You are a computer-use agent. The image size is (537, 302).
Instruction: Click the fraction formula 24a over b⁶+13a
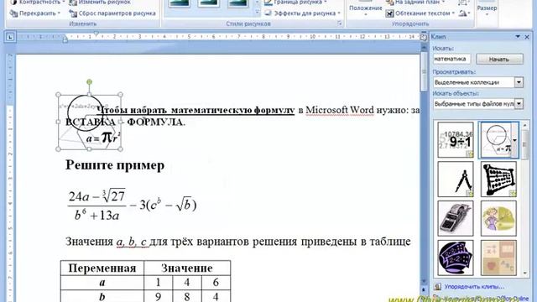point(97,205)
